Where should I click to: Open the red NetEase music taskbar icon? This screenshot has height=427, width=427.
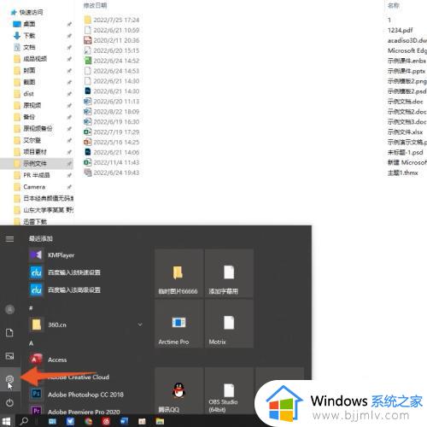pyautogui.click(x=106, y=421)
